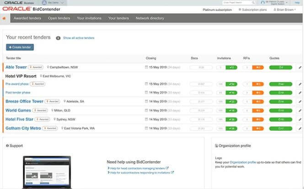This screenshot has width=304, height=189.
Task: Click the Oracle BidContender logo
Action: tap(31, 9)
